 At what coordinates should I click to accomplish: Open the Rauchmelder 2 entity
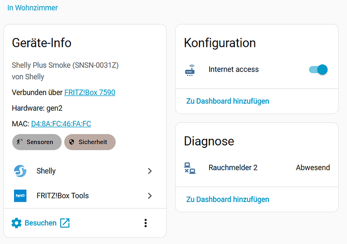233,168
